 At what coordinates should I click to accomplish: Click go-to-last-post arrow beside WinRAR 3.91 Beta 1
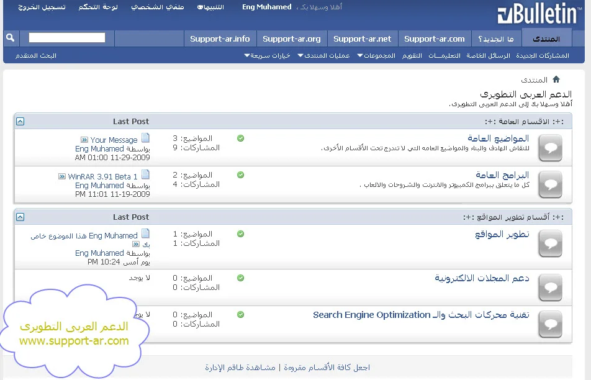click(x=62, y=177)
